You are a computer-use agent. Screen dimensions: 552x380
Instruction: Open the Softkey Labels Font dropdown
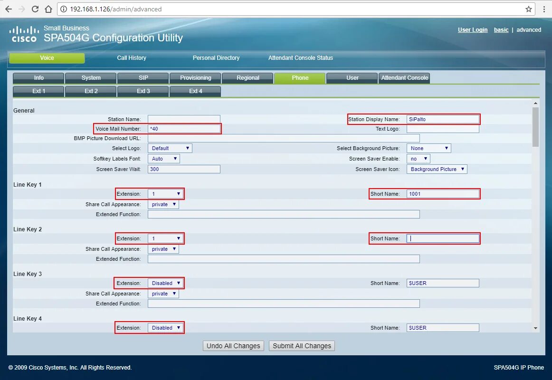[164, 159]
